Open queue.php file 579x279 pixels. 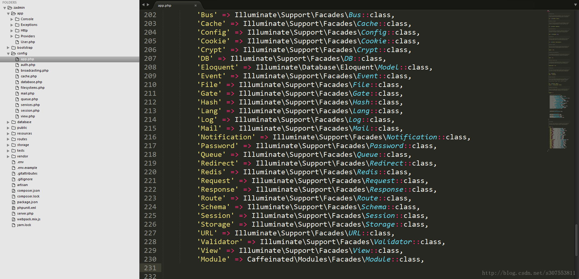(29, 99)
